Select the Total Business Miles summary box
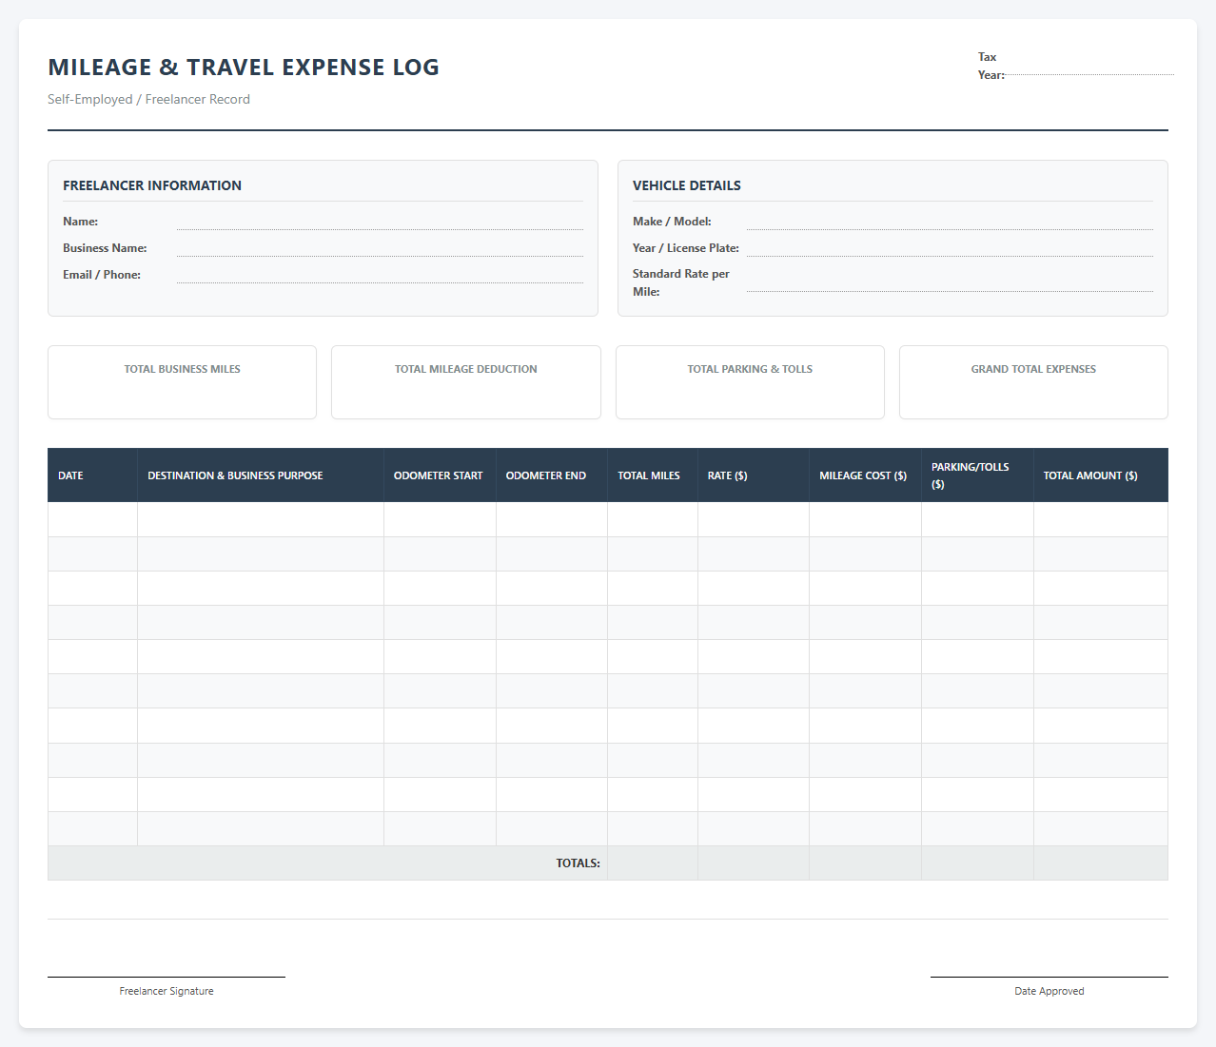1216x1047 pixels. tap(182, 382)
